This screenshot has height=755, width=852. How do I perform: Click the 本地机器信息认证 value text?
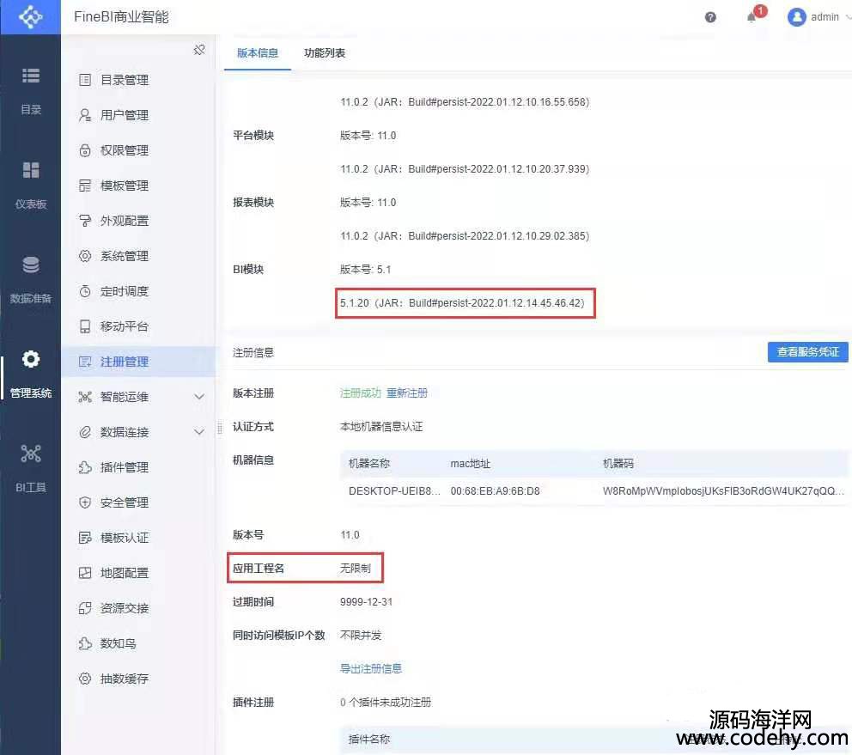(381, 427)
